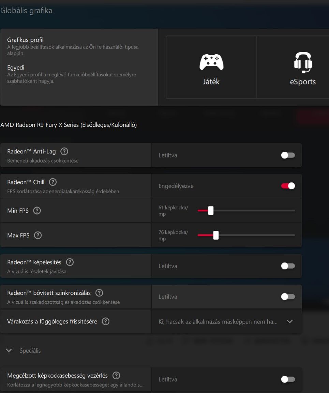This screenshot has height=393, width=329.
Task: Click the headset icon above eSports
Action: pos(303,62)
